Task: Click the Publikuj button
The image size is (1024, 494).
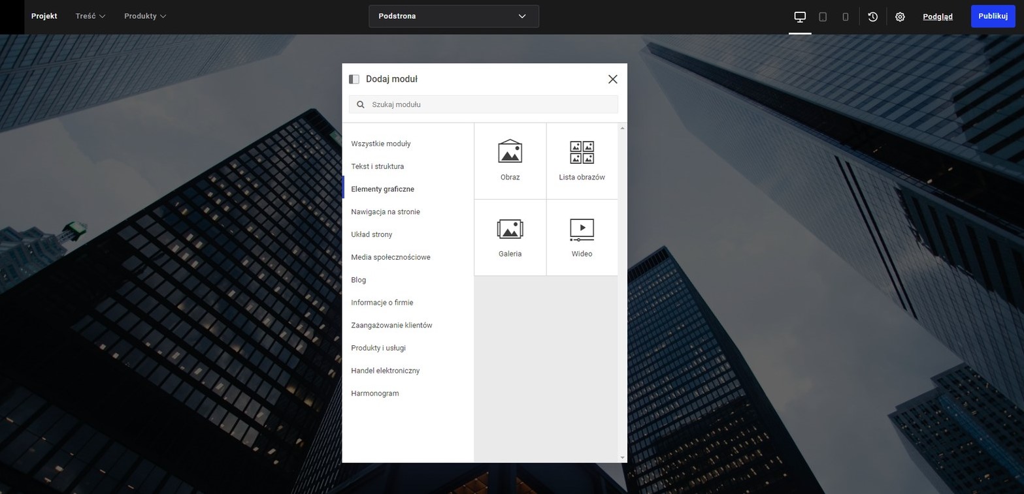Action: (x=993, y=16)
